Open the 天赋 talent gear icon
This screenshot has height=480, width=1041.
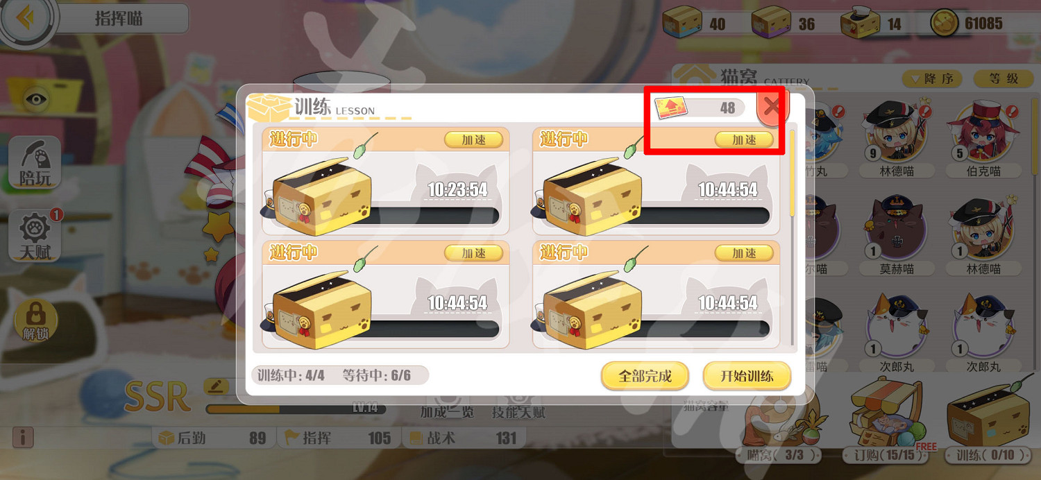pyautogui.click(x=35, y=237)
